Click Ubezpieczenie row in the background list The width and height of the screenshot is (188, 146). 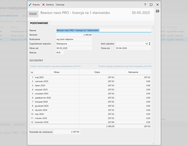(x=14, y=31)
